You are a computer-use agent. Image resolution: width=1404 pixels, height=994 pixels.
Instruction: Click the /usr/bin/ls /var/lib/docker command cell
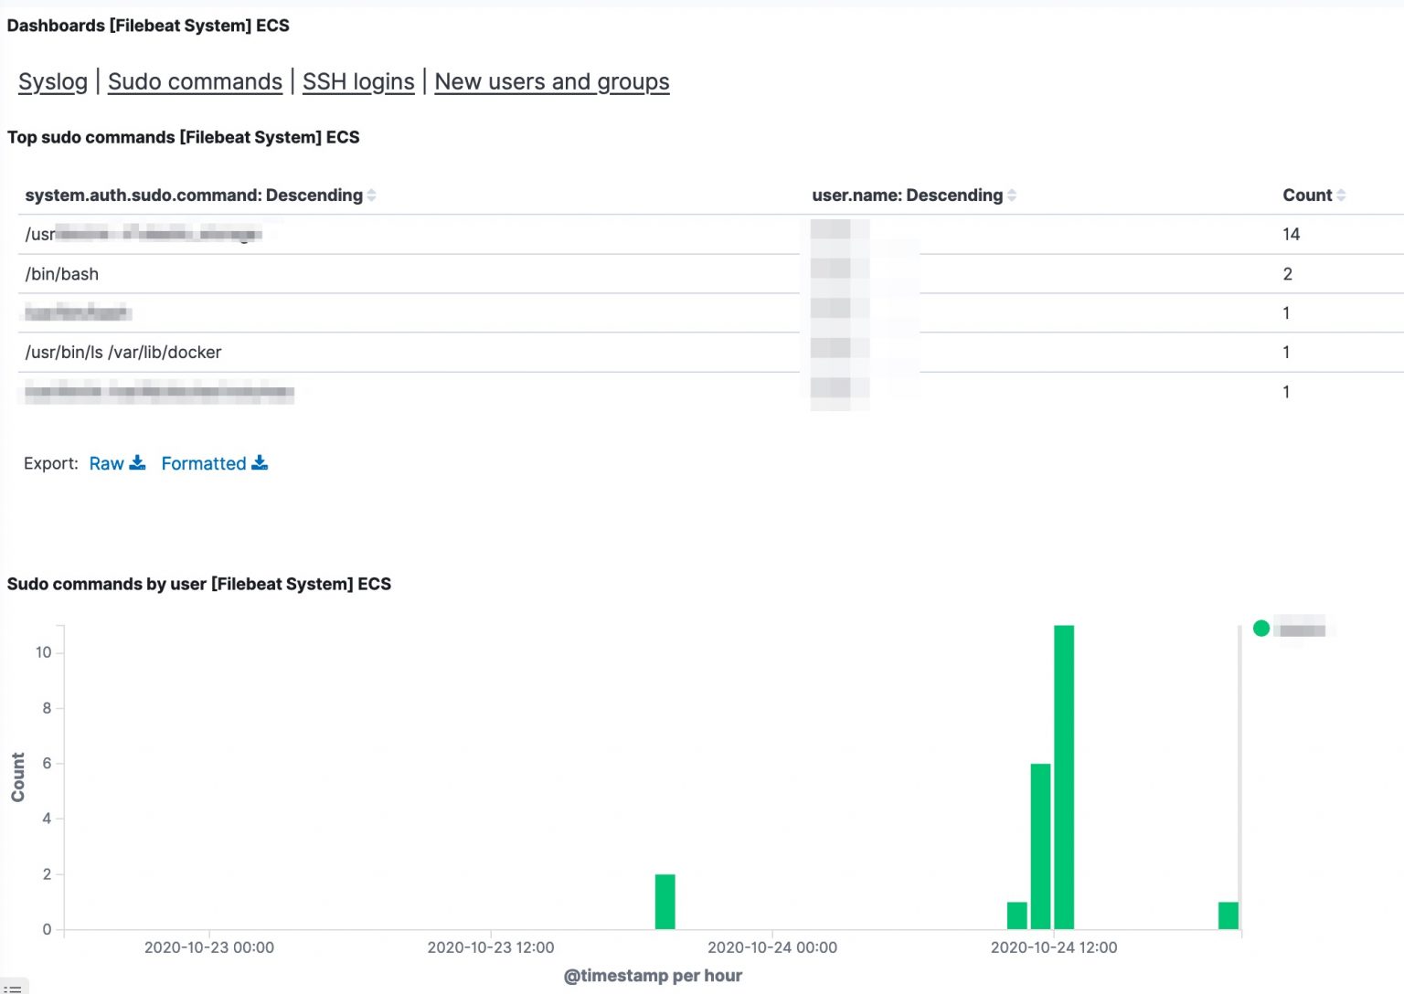tap(122, 352)
